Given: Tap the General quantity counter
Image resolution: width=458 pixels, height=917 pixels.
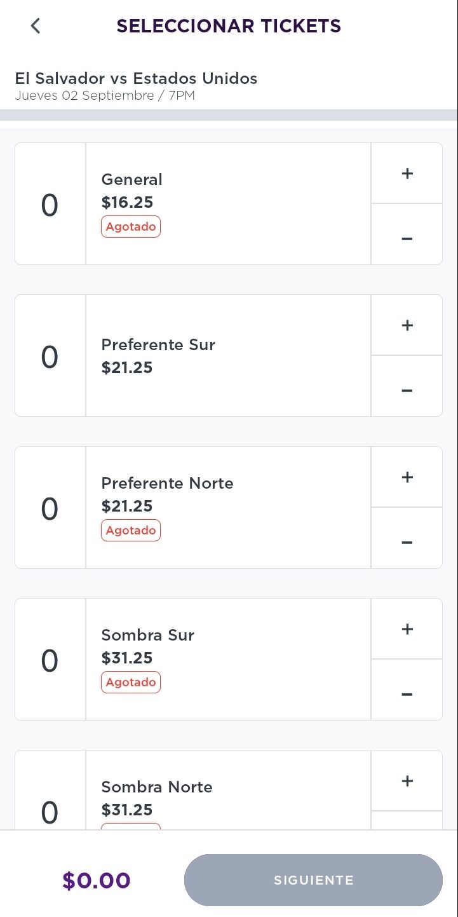Looking at the screenshot, I should click(50, 205).
